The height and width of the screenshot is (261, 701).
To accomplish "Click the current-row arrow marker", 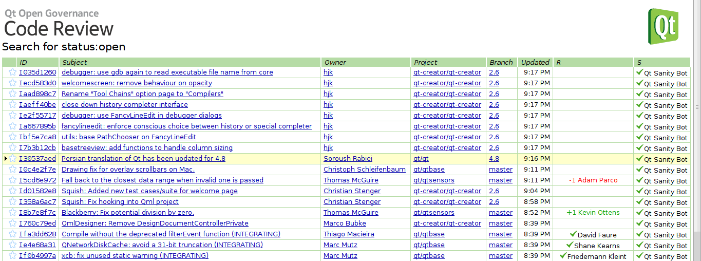I will tap(5, 159).
